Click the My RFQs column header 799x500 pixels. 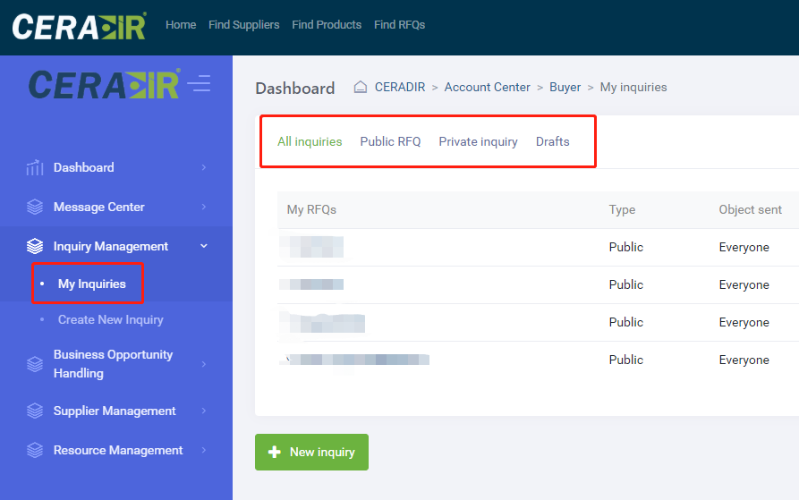point(311,210)
